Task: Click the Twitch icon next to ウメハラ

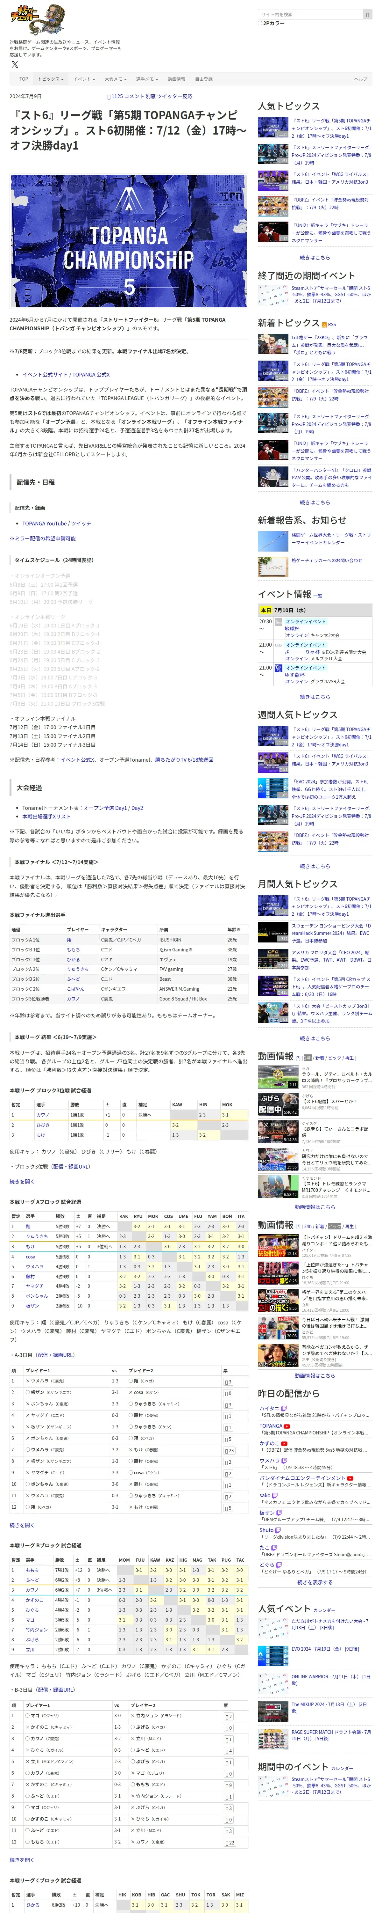Action: tap(284, 1461)
